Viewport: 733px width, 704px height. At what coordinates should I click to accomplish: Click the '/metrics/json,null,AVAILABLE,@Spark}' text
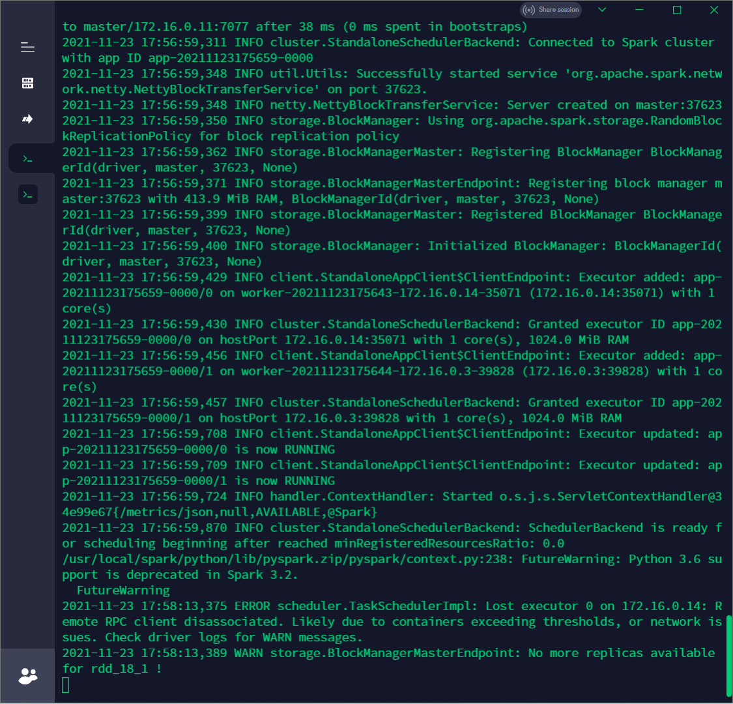pos(248,512)
